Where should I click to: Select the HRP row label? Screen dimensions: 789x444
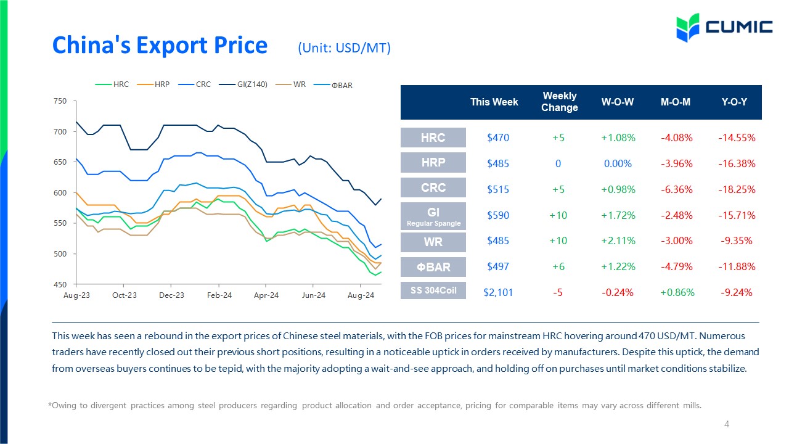[433, 163]
